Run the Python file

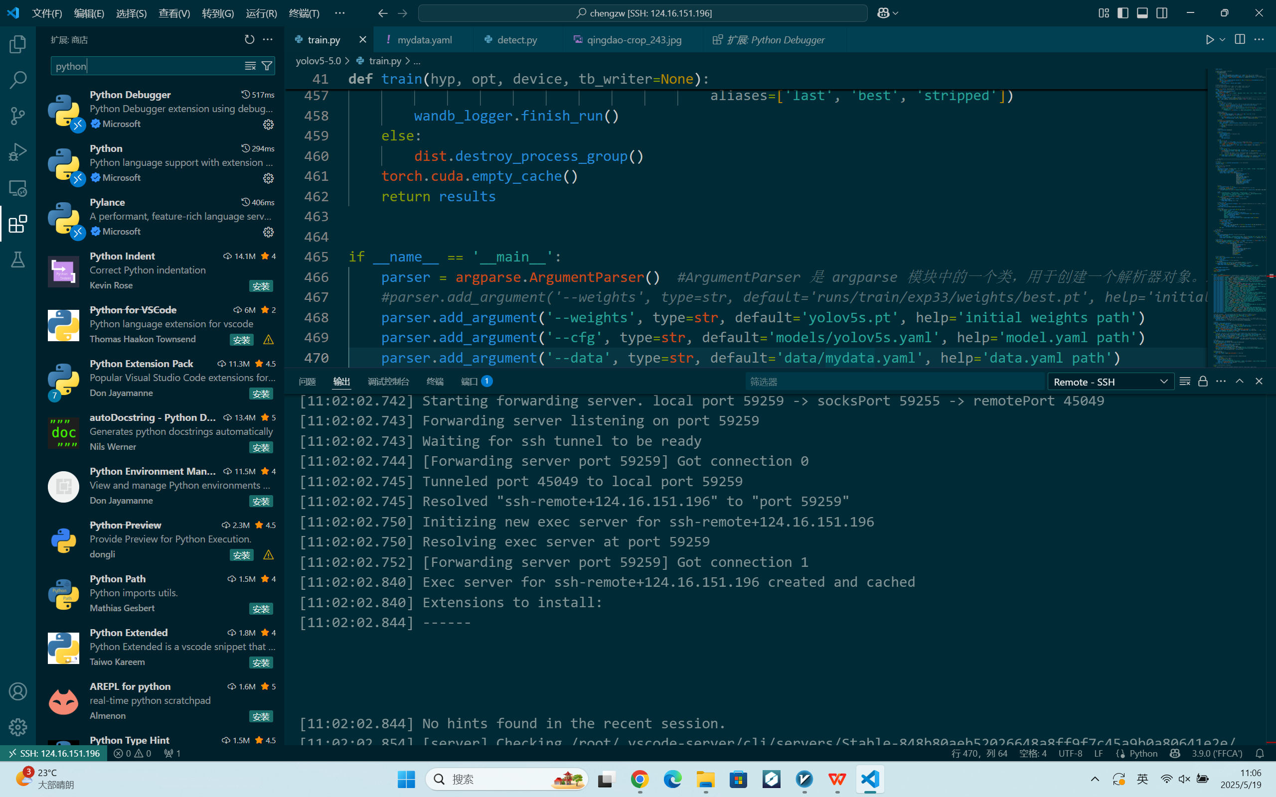[1210, 39]
